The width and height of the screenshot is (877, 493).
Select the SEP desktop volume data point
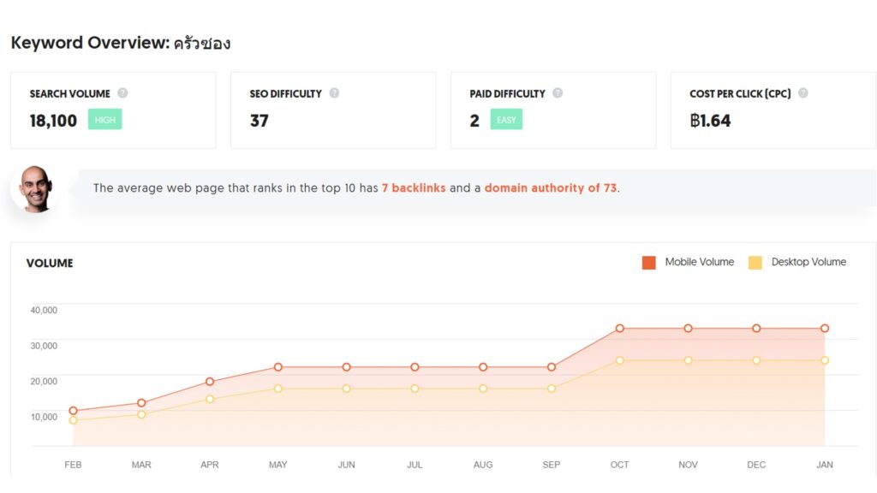pos(552,389)
